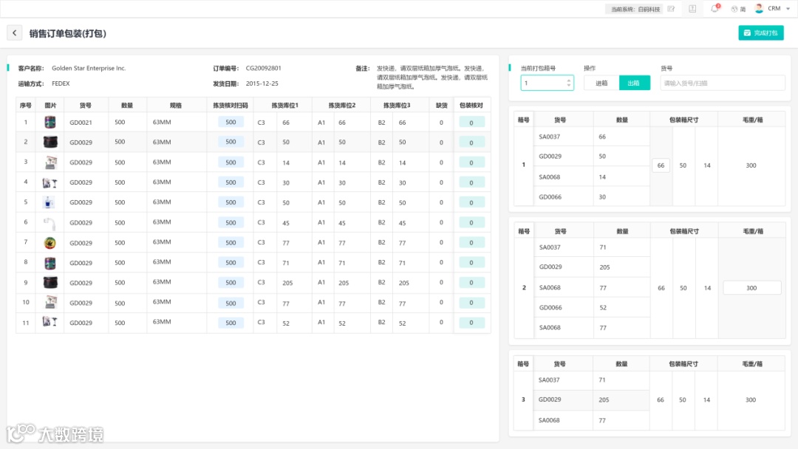Click 包装箱尺寸 header in box 1 table

pyautogui.click(x=684, y=120)
